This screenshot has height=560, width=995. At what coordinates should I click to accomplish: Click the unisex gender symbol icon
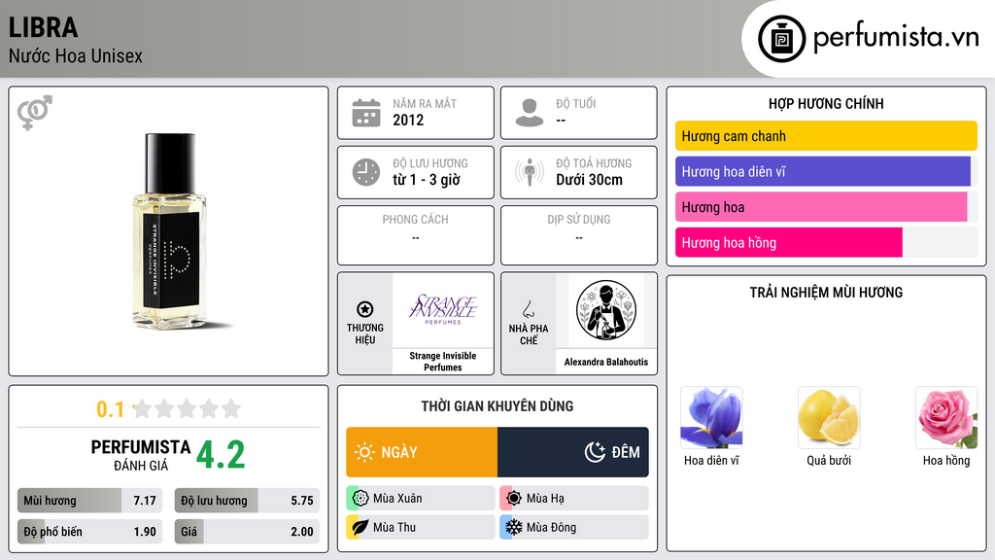pos(35,113)
